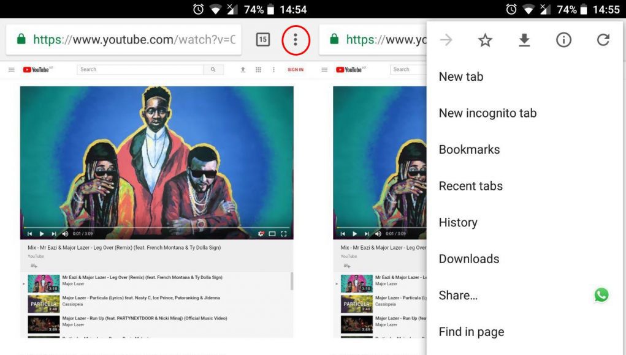The height and width of the screenshot is (355, 626).
Task: Open Particula thumbnail in right playlist
Action: click(x=357, y=304)
